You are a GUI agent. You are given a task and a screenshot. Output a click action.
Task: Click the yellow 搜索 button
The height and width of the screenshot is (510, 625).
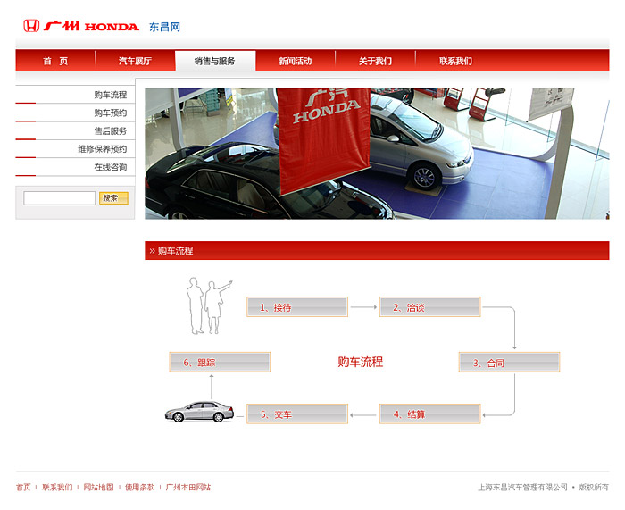(x=113, y=198)
